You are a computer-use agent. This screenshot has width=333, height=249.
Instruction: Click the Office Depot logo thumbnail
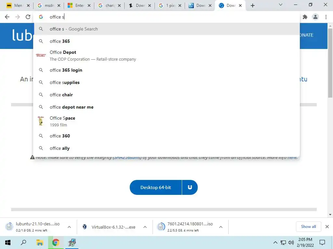[x=41, y=55]
